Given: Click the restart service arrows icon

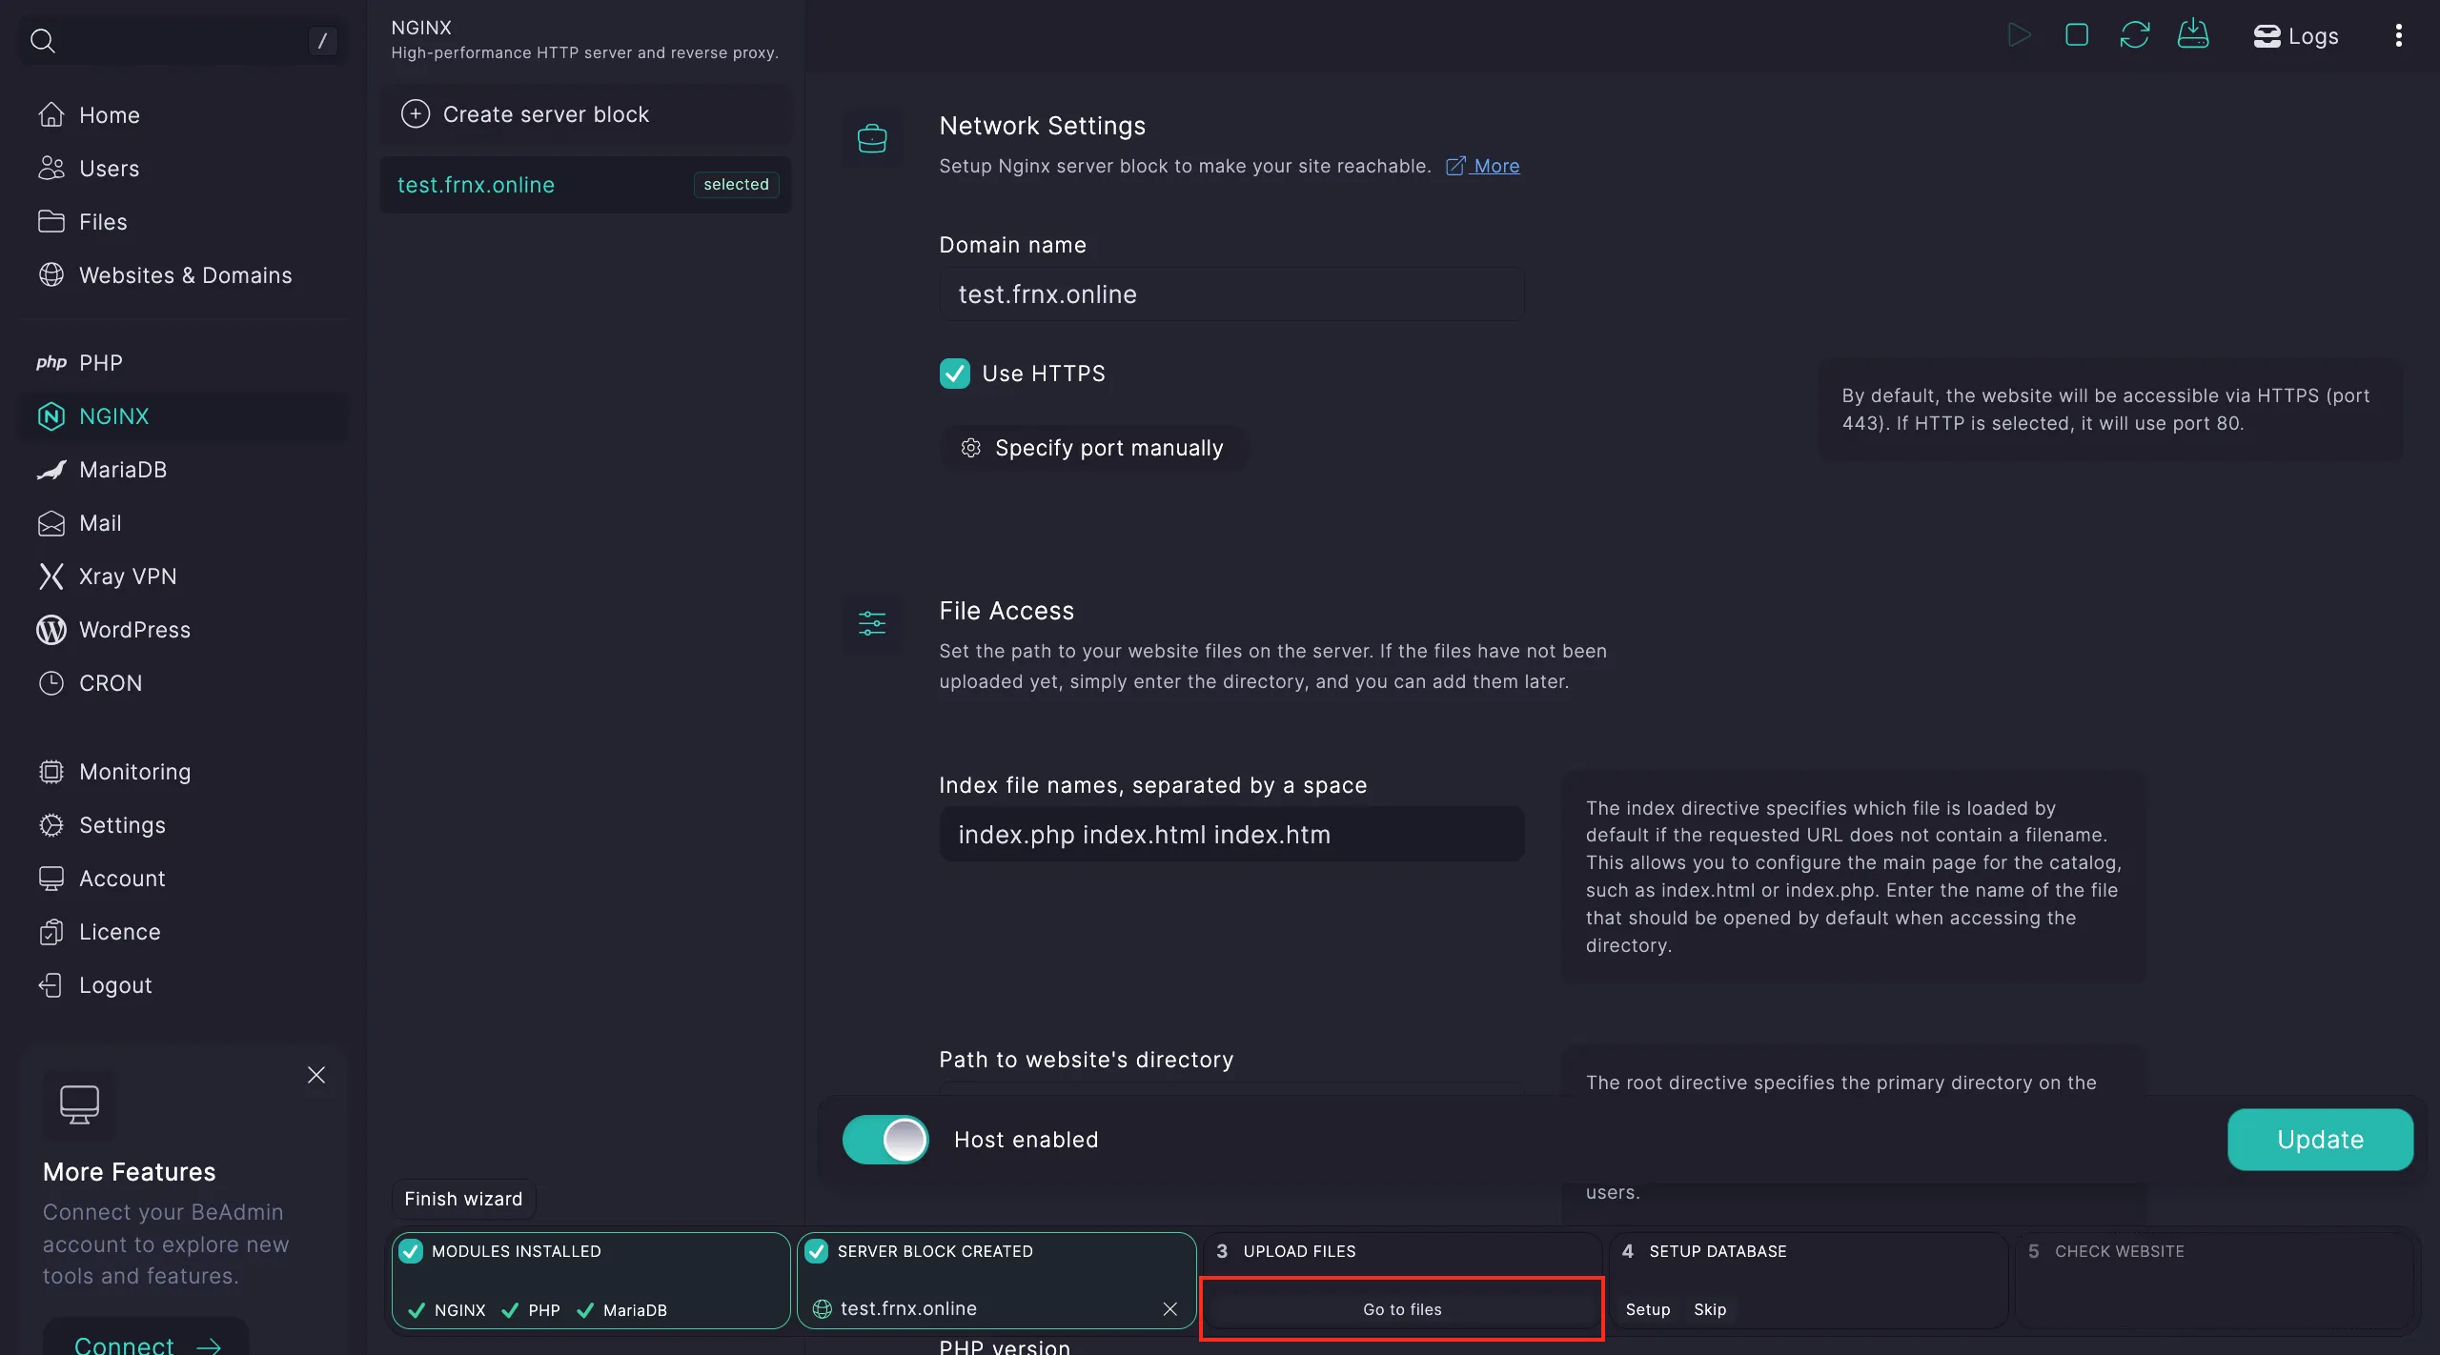Looking at the screenshot, I should [2135, 35].
